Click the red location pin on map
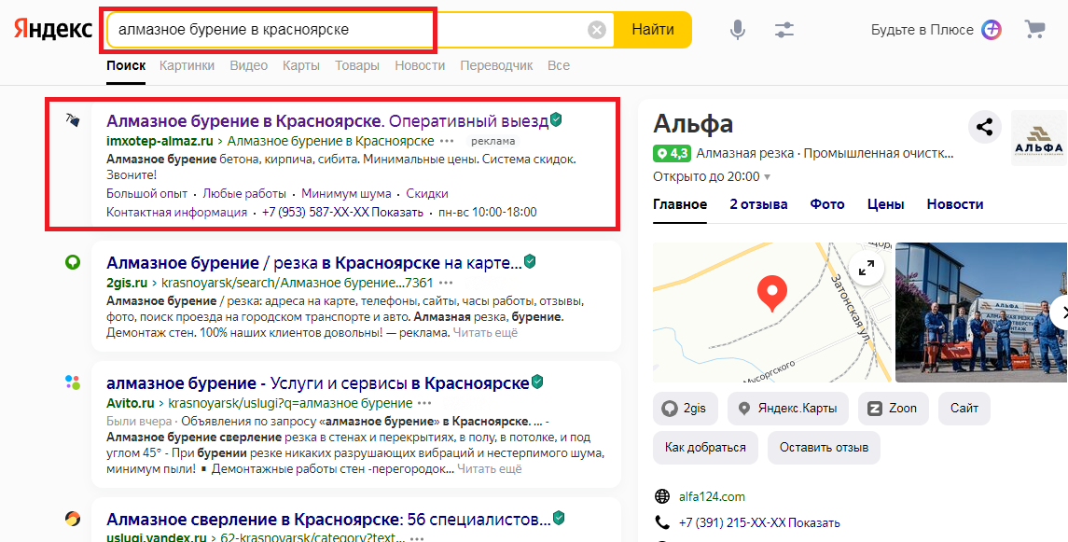Screen dimensions: 1068x542 [x=771, y=293]
